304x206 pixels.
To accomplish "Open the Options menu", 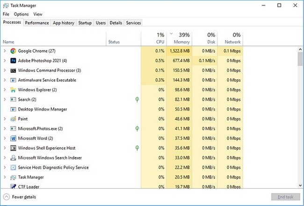I will [21, 14].
